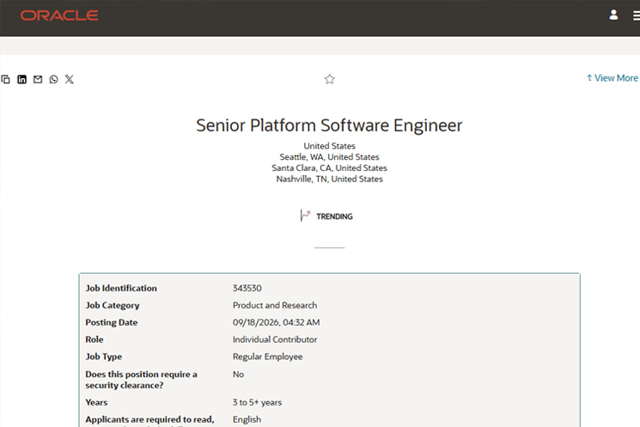
Task: Select job ID 343530
Action: coord(247,288)
